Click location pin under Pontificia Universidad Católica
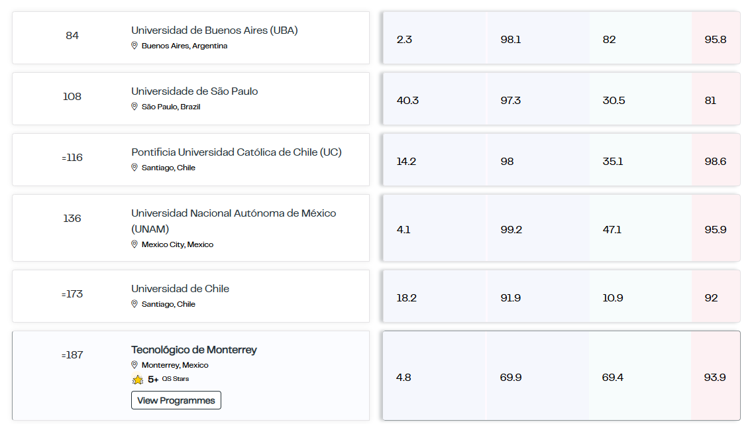Image resolution: width=754 pixels, height=424 pixels. coord(135,168)
